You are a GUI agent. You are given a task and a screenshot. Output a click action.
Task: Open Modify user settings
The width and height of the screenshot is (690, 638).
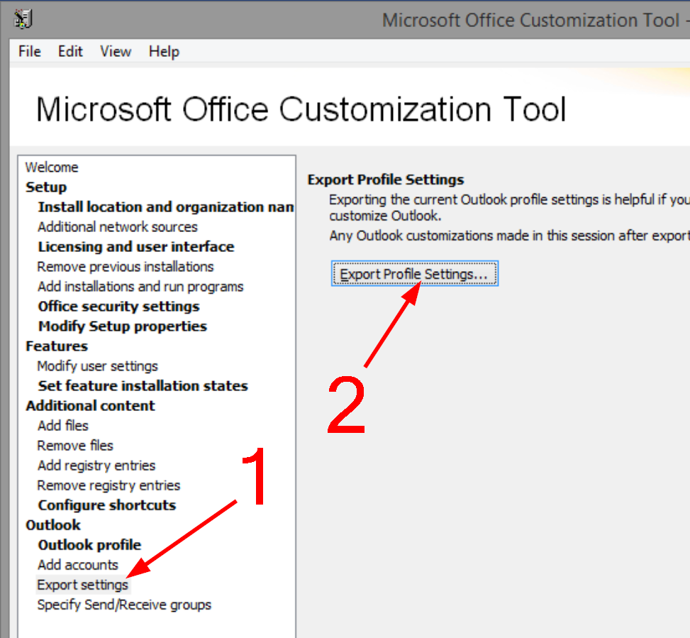point(97,366)
